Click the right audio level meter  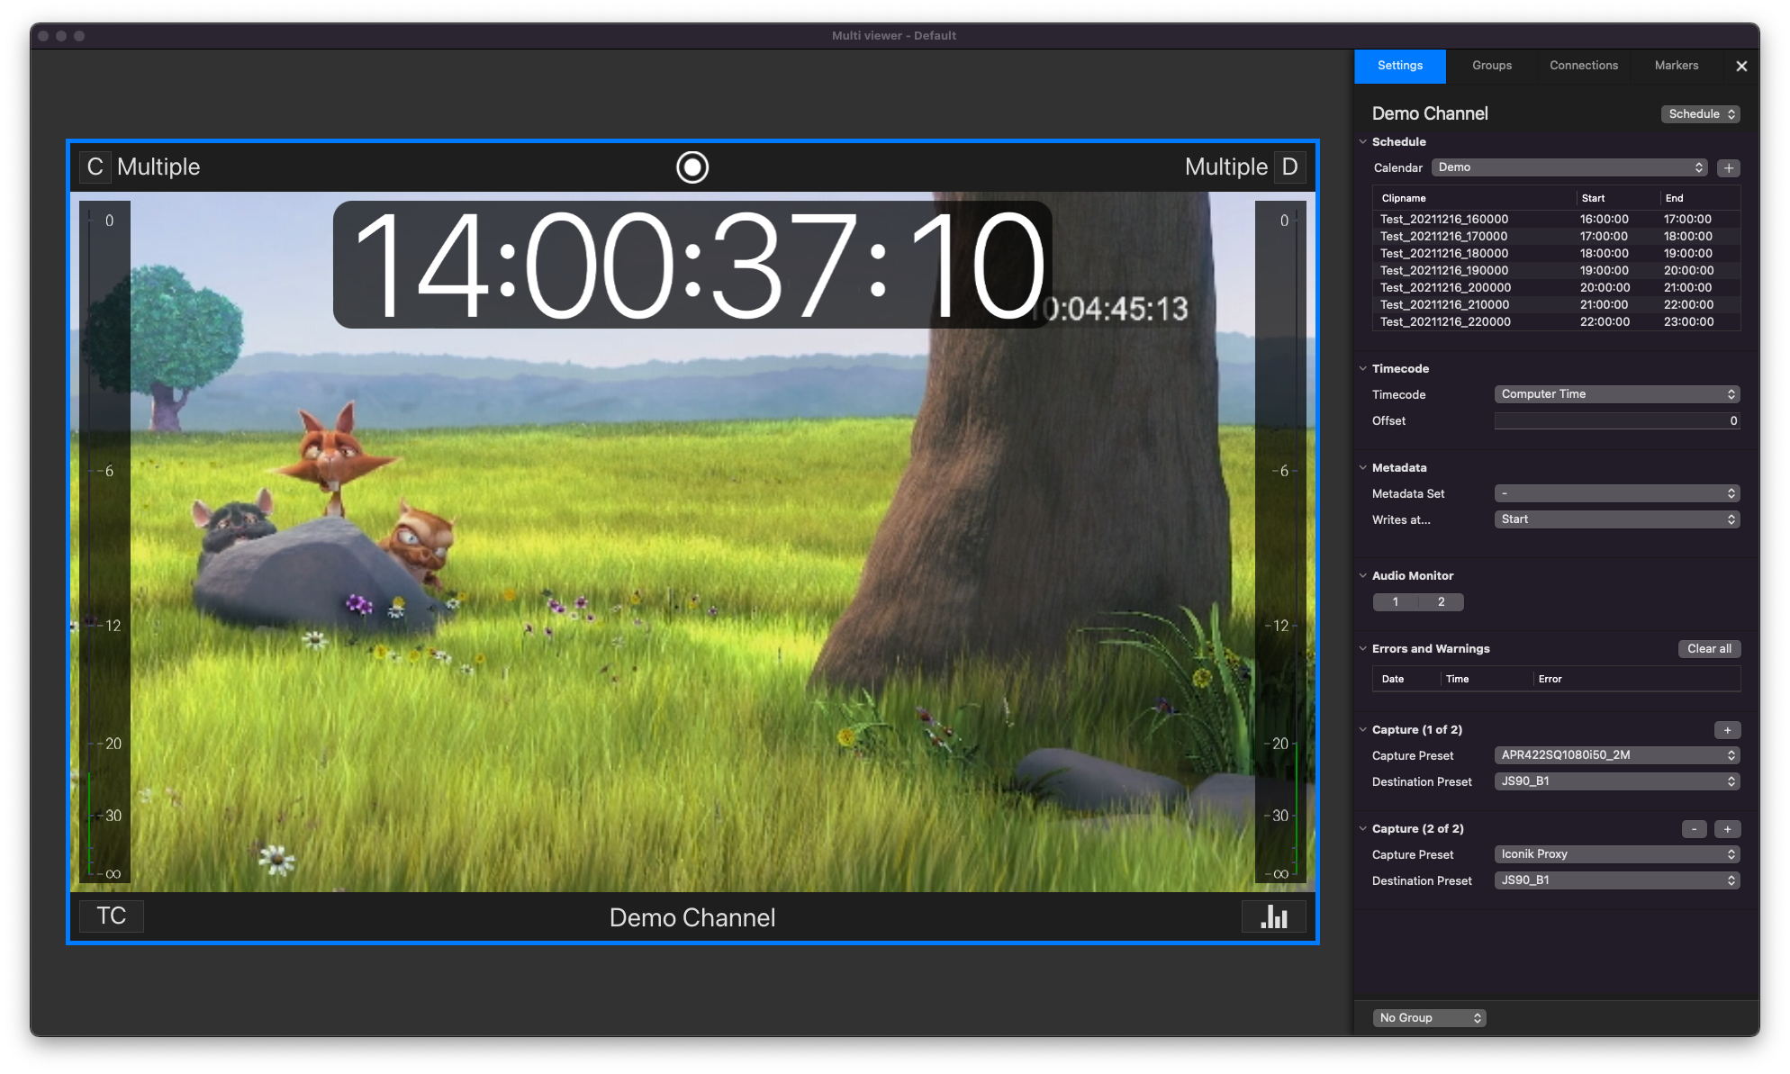pos(1279,541)
